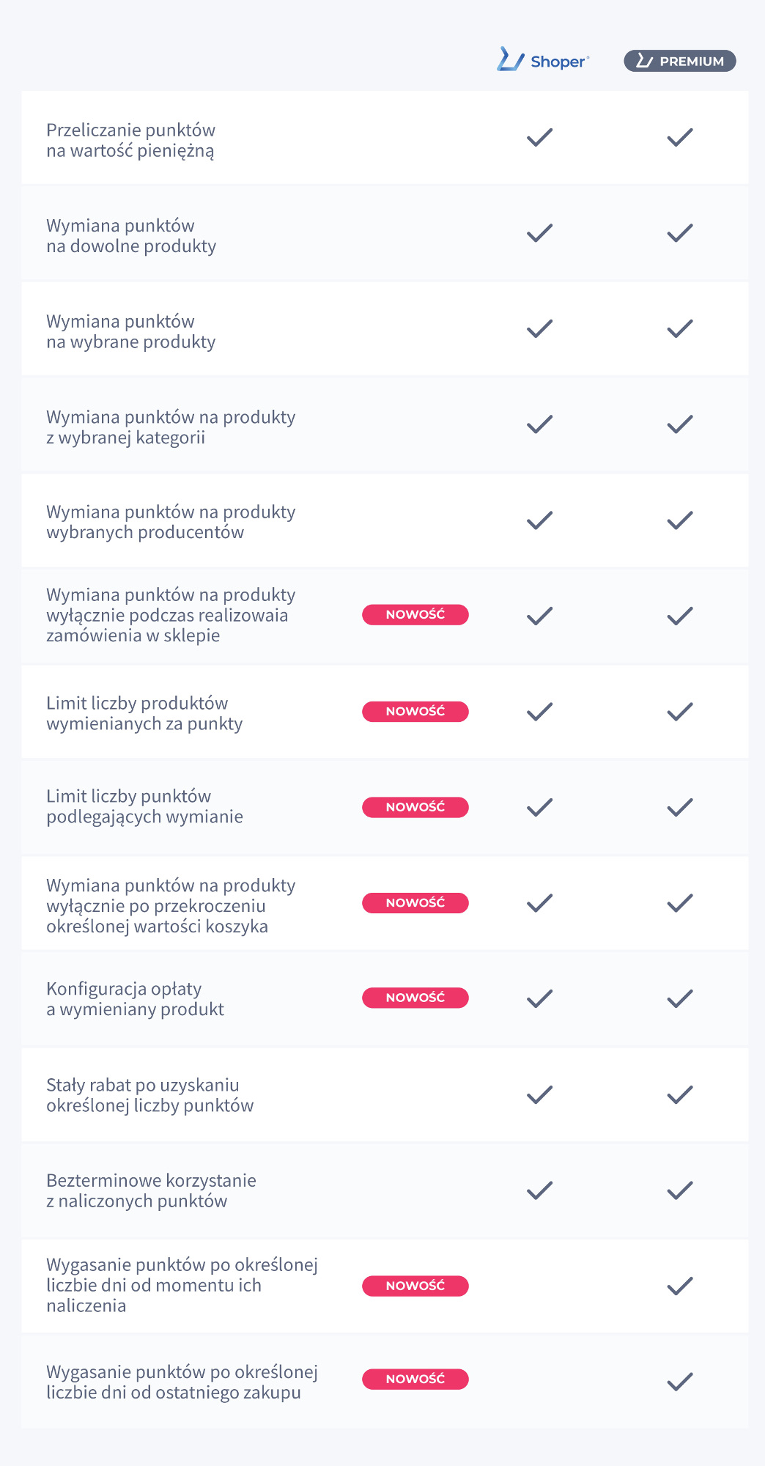Click Shoper checkmark for Konfiguracja opłaty row
This screenshot has width=765, height=1466.
point(539,998)
